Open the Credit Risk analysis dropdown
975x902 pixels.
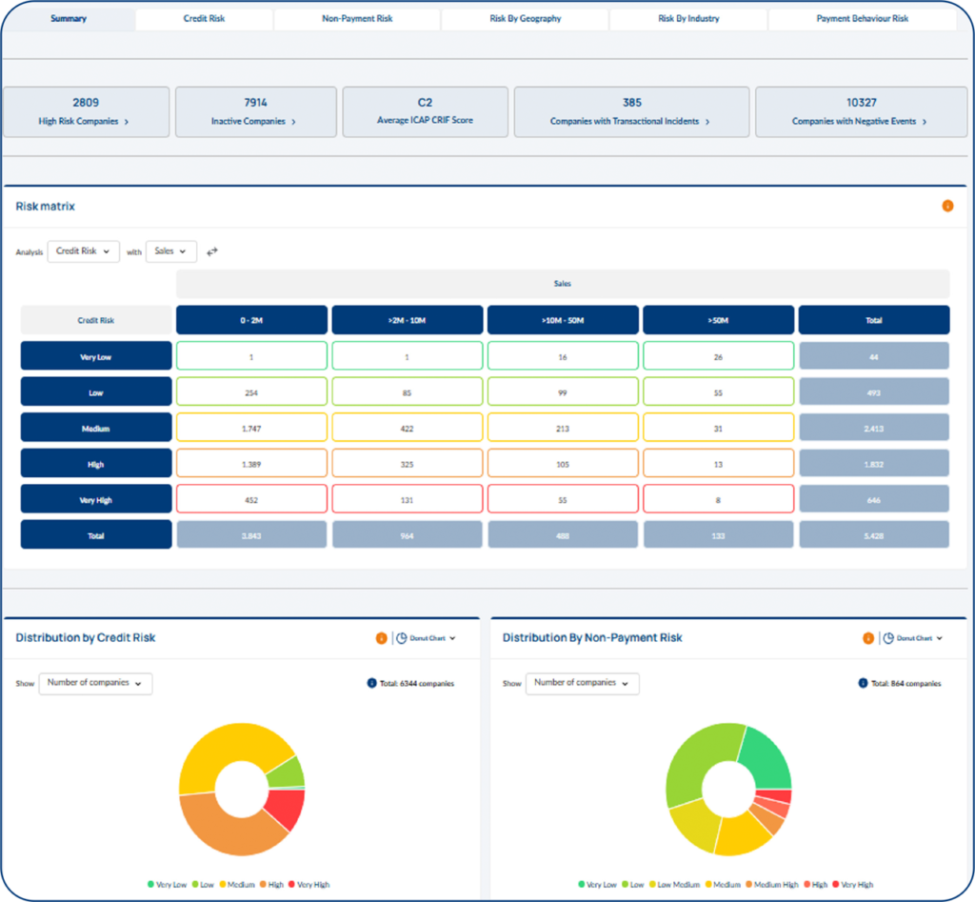point(83,251)
